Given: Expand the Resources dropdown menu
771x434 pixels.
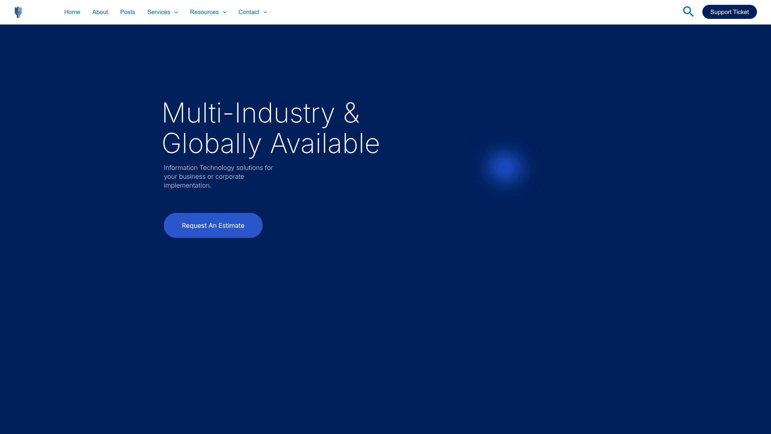Looking at the screenshot, I should [x=204, y=12].
